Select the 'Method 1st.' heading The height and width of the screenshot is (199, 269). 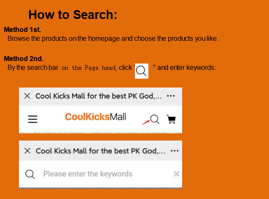22,29
